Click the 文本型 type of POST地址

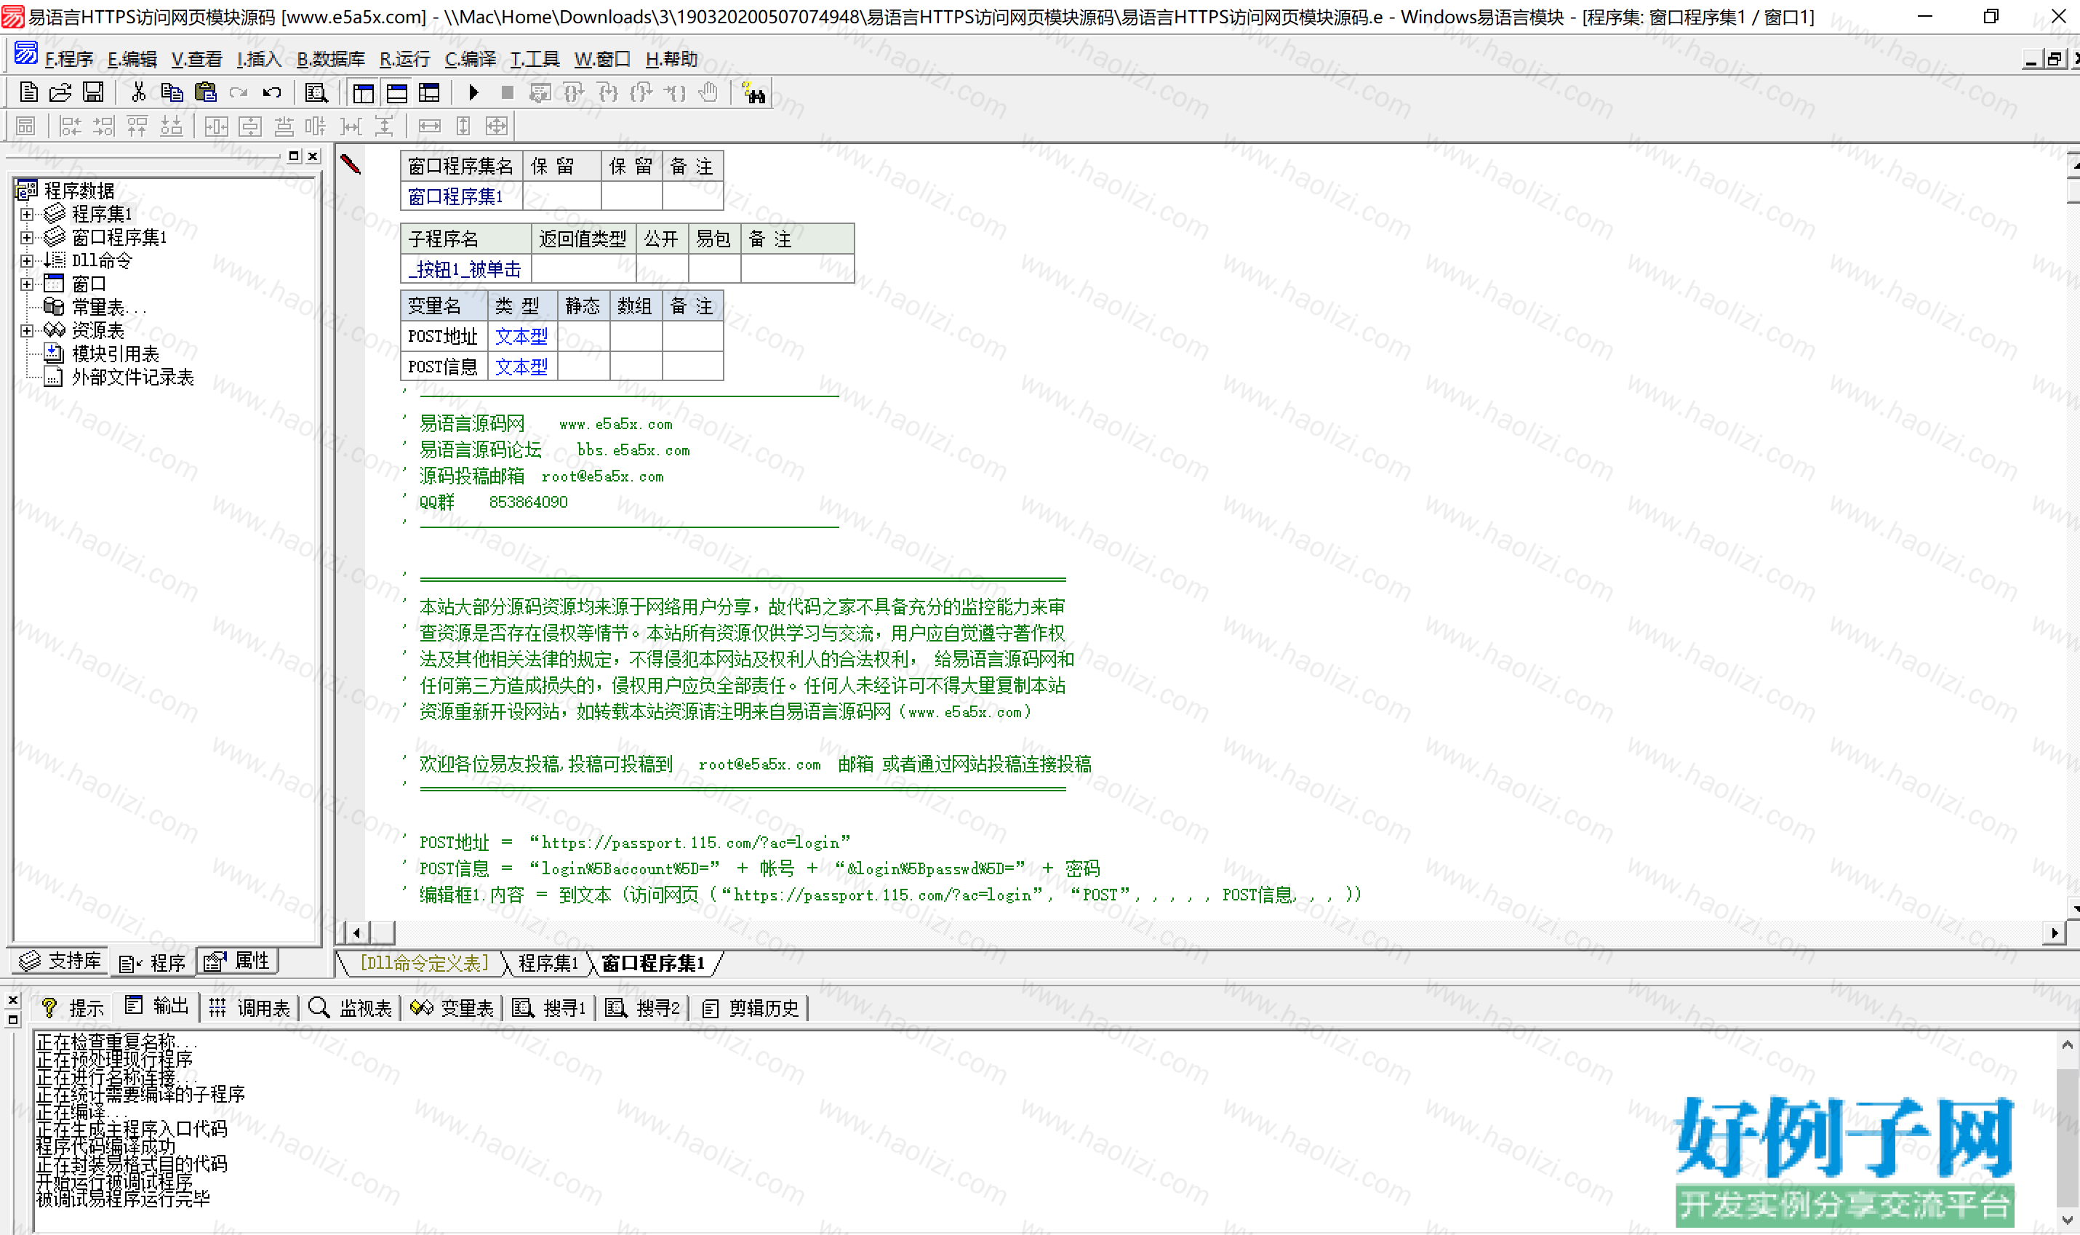tap(521, 336)
